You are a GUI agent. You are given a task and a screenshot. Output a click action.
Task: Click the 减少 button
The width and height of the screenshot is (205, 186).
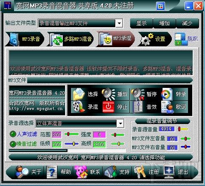188,23
